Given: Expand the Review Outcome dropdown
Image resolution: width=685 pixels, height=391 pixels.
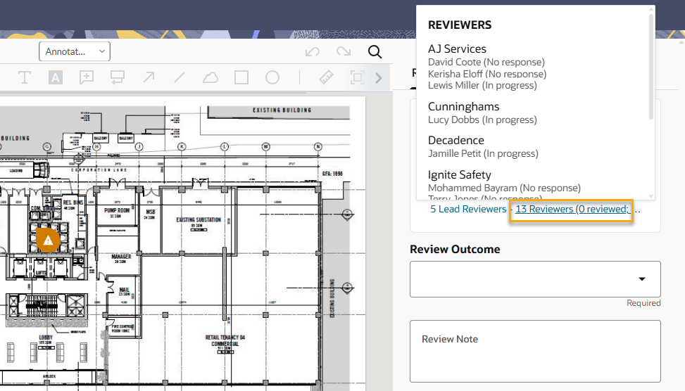Looking at the screenshot, I should 535,279.
